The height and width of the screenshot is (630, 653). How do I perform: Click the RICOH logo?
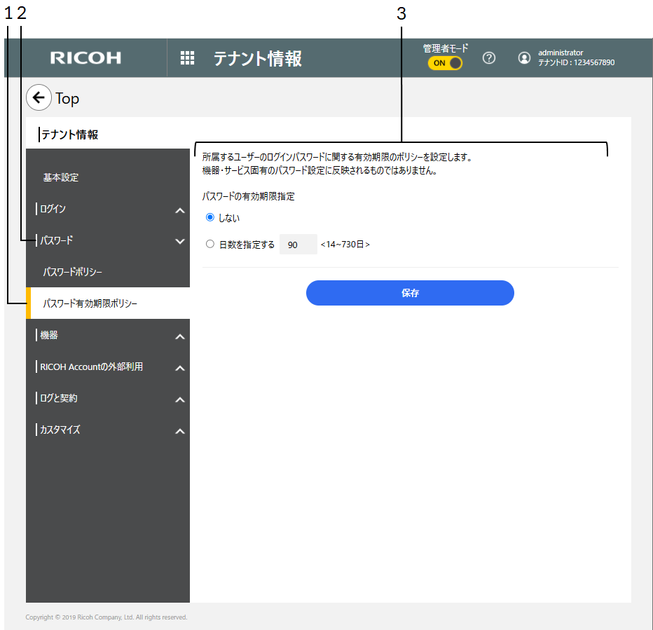tap(85, 58)
